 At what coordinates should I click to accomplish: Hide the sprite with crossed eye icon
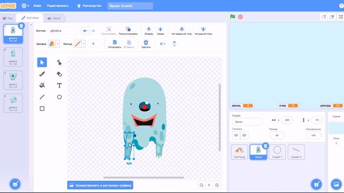point(244,135)
